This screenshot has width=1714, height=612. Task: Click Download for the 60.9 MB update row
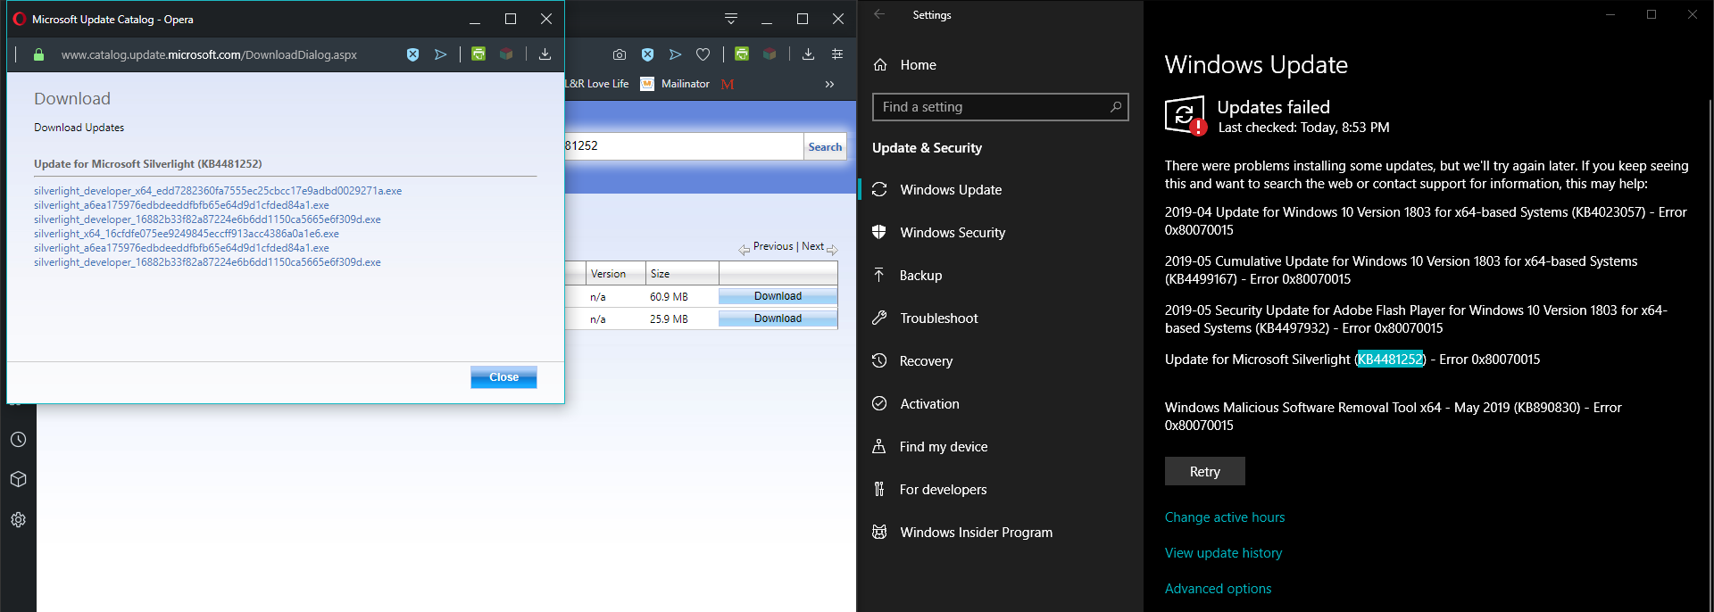[778, 296]
